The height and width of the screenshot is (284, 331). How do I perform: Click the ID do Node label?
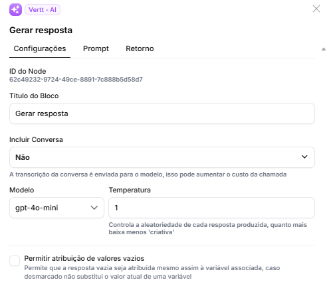pyautogui.click(x=28, y=71)
